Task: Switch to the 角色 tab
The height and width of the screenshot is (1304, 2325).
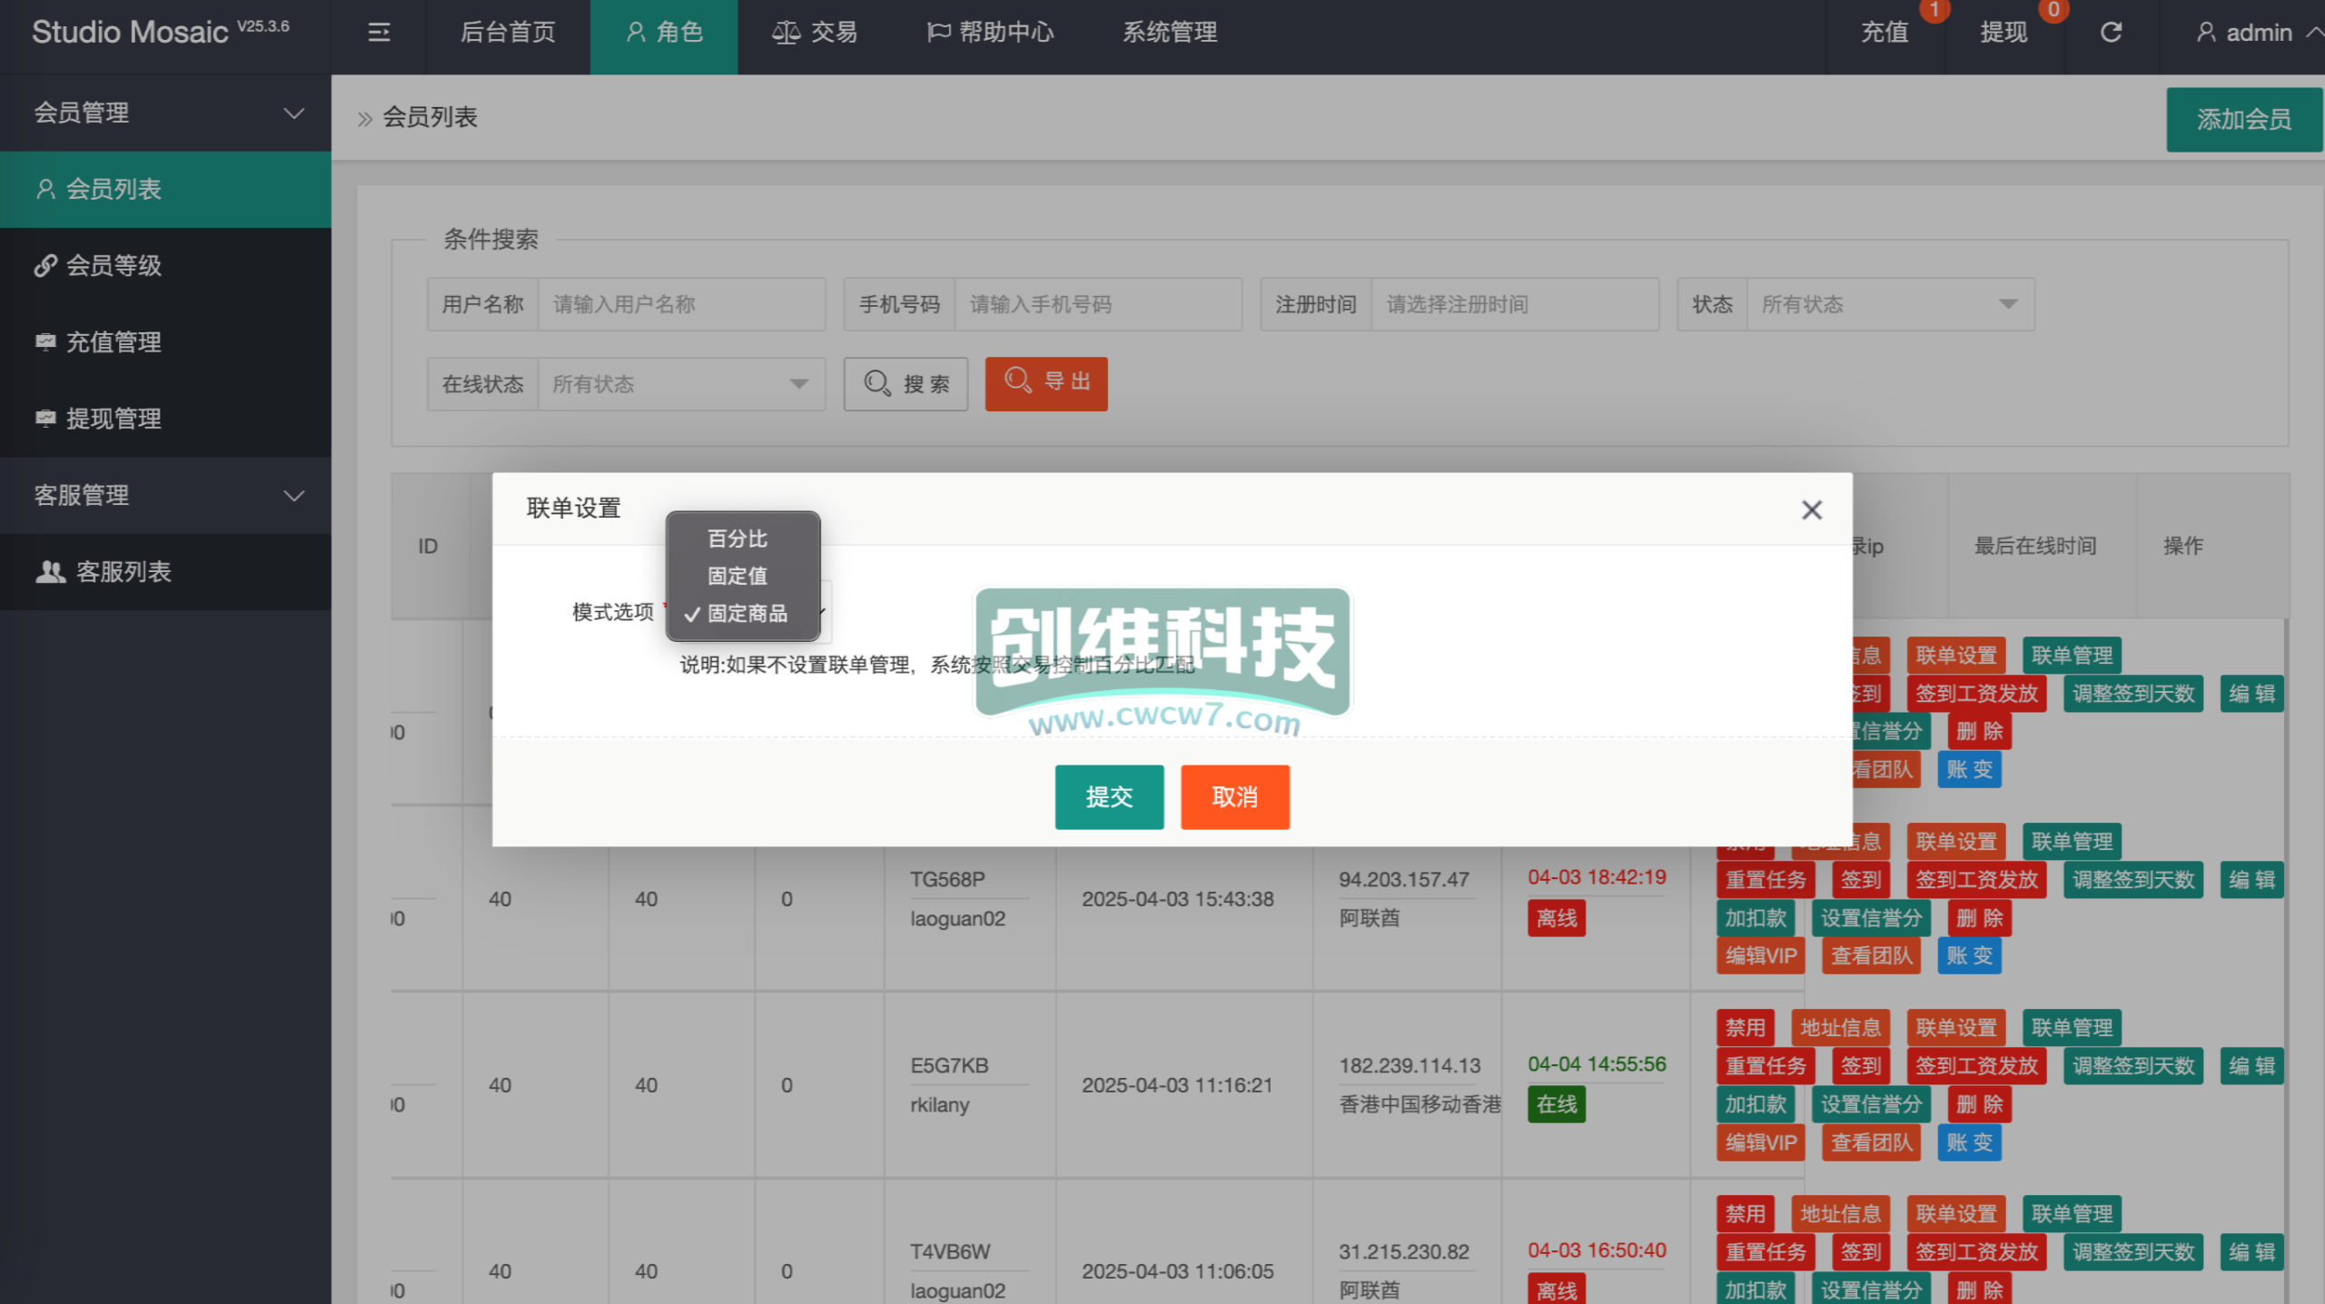Action: tap(664, 33)
